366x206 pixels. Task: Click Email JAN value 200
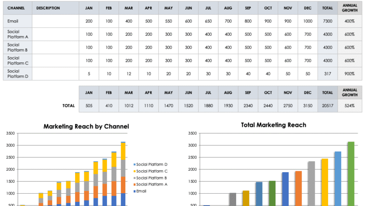click(x=89, y=21)
